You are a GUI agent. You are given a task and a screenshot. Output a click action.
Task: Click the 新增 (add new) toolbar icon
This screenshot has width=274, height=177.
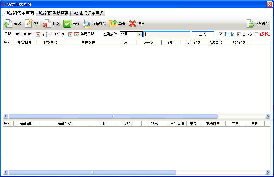point(8,24)
